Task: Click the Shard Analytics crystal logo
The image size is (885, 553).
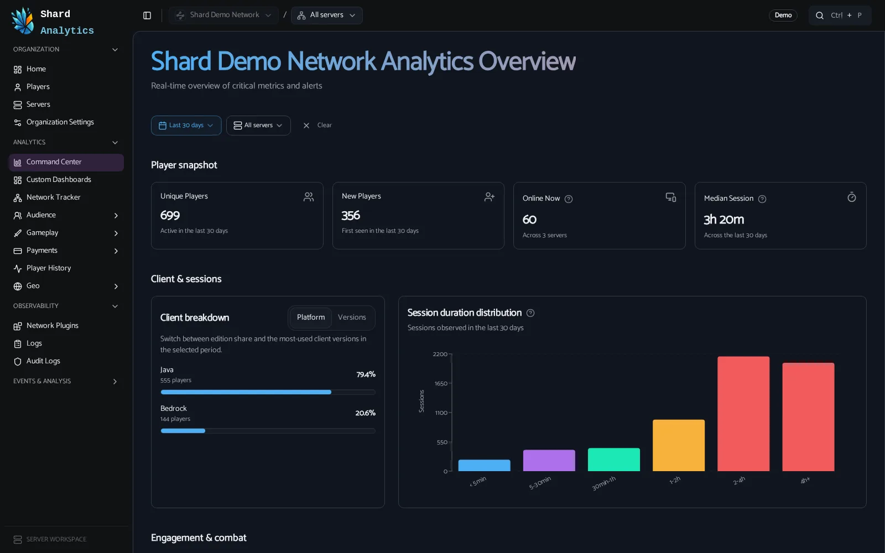Action: (23, 22)
